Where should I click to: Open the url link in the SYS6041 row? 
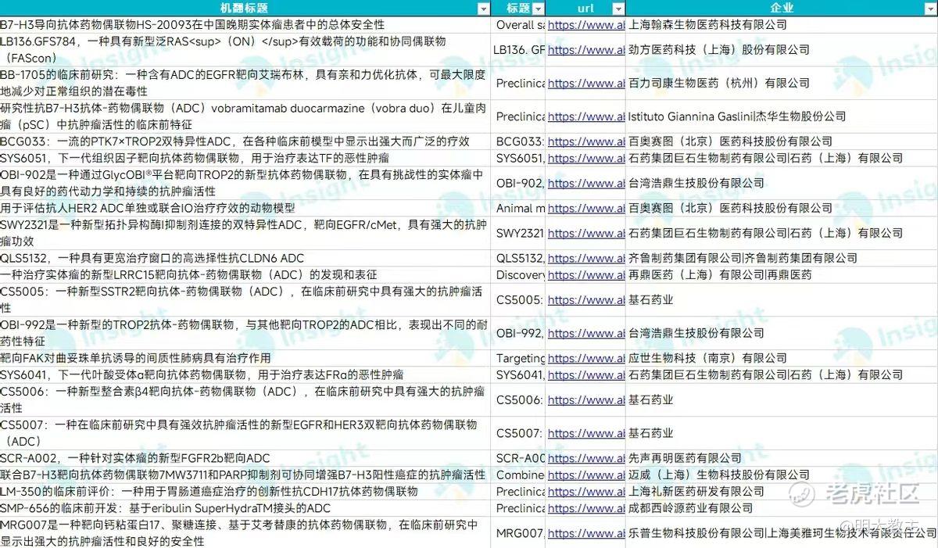coord(586,375)
